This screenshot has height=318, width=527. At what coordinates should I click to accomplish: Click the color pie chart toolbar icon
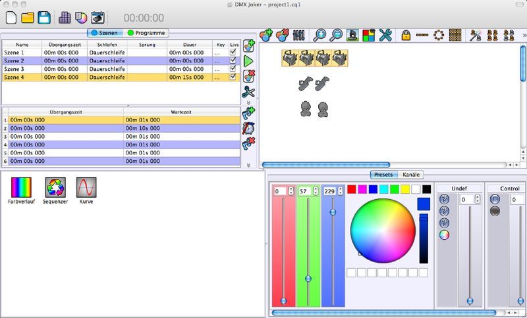pyautogui.click(x=81, y=18)
